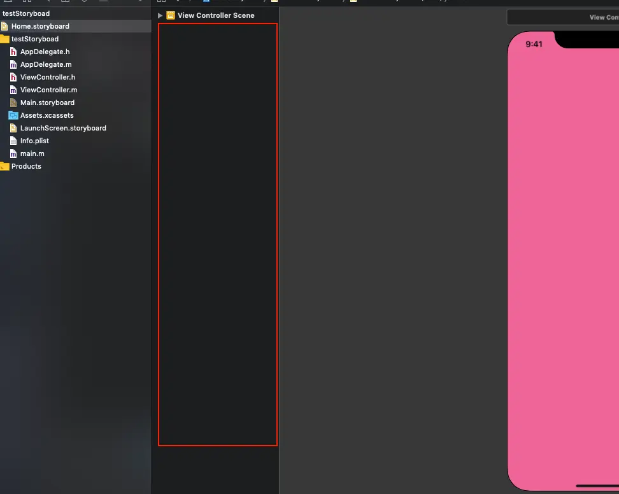Click the ViewController.h header file icon
Screen dimensions: 619x494
pos(13,77)
